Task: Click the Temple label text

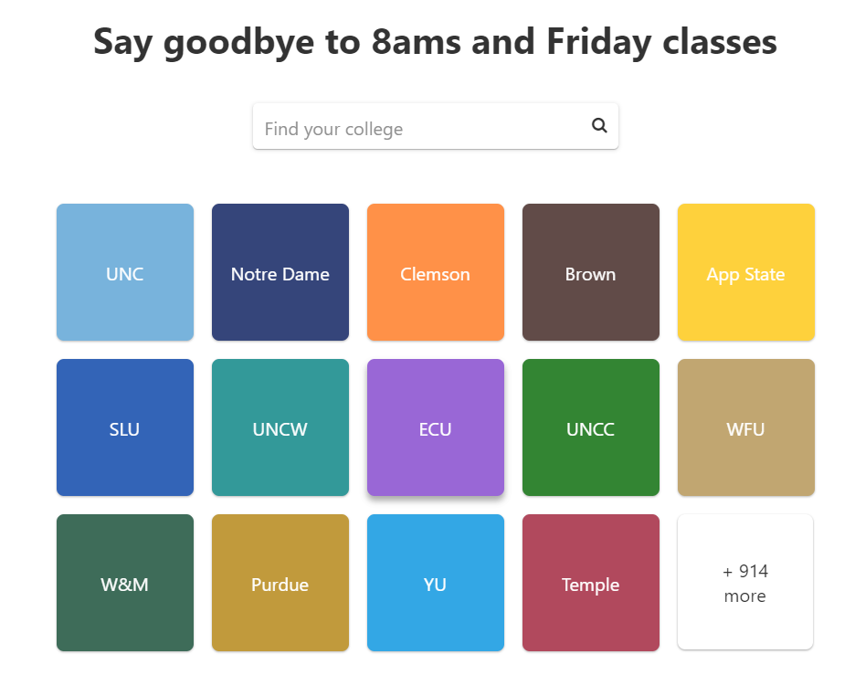Action: pyautogui.click(x=591, y=585)
